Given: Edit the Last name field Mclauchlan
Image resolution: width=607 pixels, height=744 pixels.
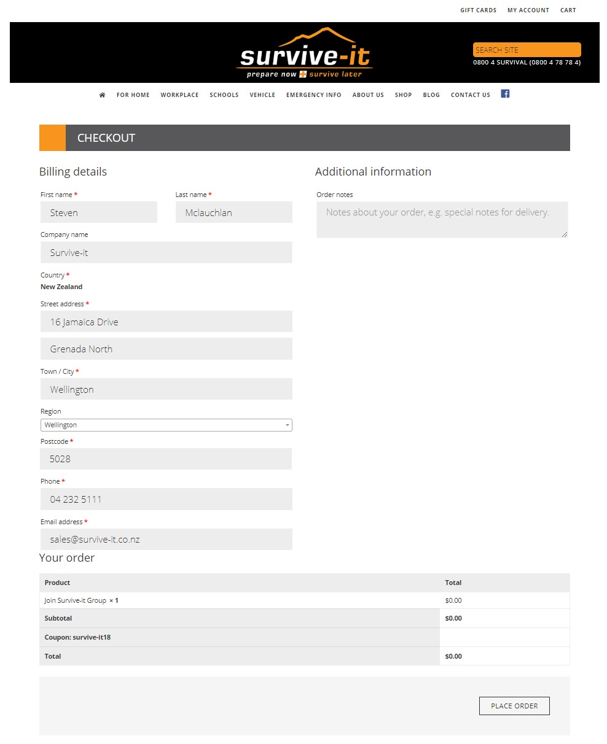Looking at the screenshot, I should pyautogui.click(x=234, y=212).
